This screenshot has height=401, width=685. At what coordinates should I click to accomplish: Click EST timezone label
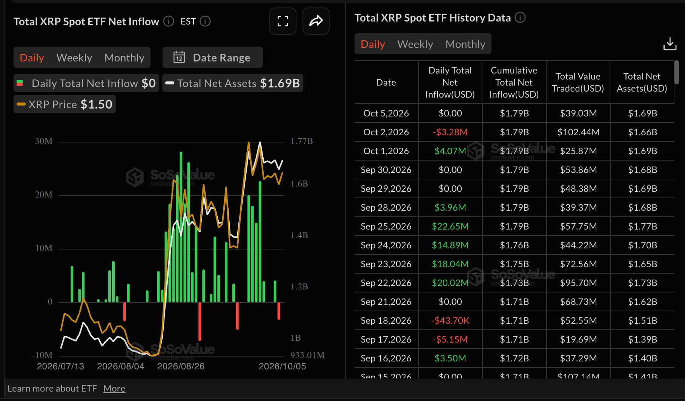188,21
